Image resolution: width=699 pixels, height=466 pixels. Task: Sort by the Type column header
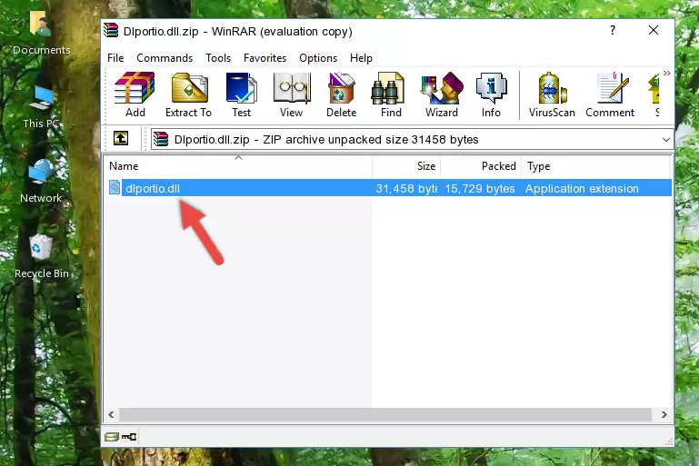[x=595, y=165]
